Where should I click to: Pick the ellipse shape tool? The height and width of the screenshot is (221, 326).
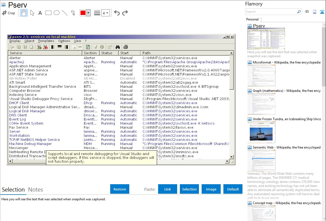tap(57, 13)
